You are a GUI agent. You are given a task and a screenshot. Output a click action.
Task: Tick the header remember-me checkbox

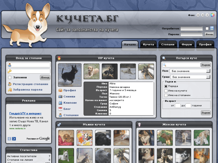207,29
